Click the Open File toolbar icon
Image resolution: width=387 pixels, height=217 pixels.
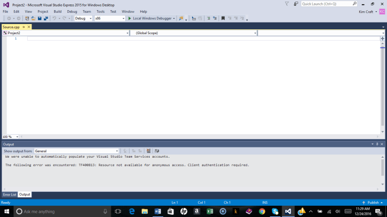point(33,18)
